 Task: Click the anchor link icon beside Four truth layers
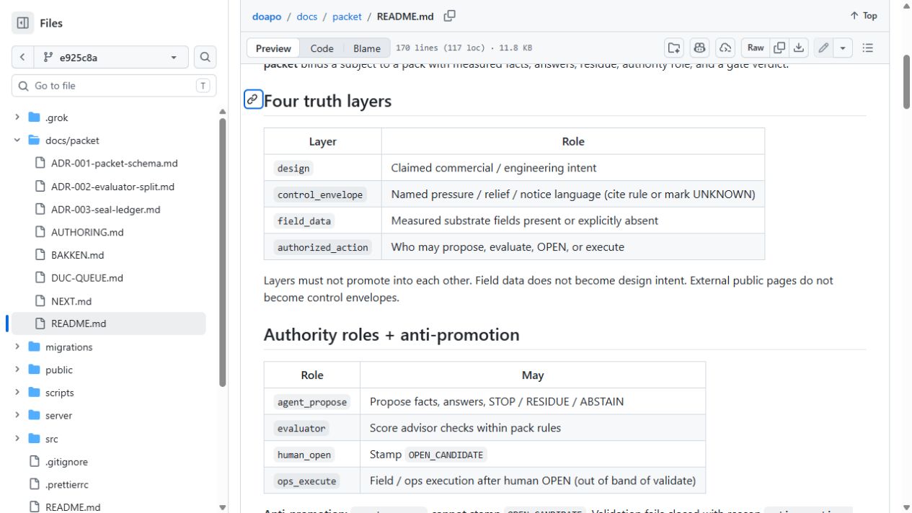coord(253,100)
